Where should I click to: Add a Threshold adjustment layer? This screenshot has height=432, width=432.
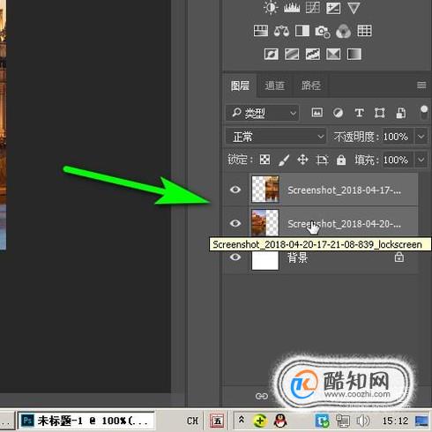[x=313, y=54]
